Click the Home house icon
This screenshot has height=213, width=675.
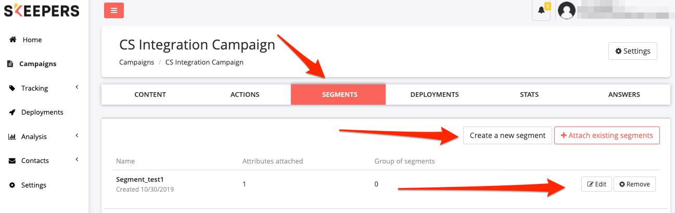pos(12,40)
